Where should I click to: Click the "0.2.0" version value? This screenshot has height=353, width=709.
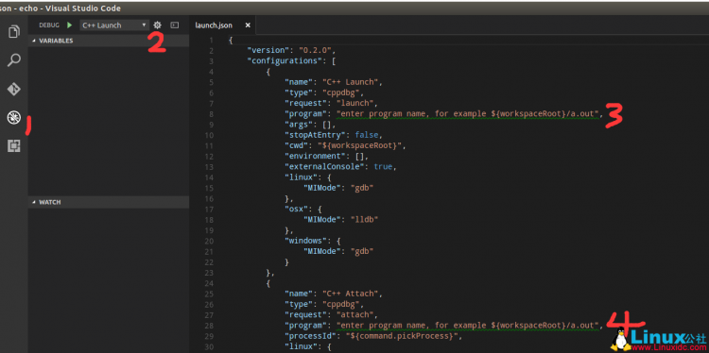(315, 50)
